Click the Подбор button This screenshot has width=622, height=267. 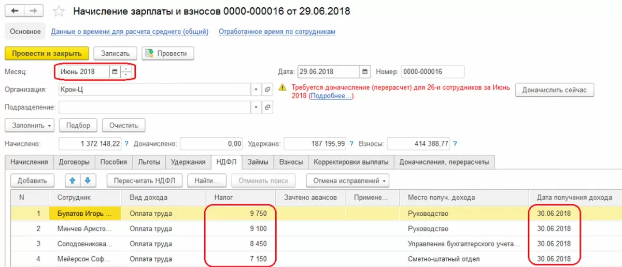point(78,125)
